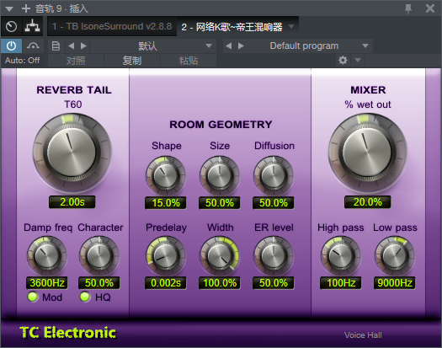Click the Damp freq knob
Screen dimensions: 442x348
click(47, 256)
